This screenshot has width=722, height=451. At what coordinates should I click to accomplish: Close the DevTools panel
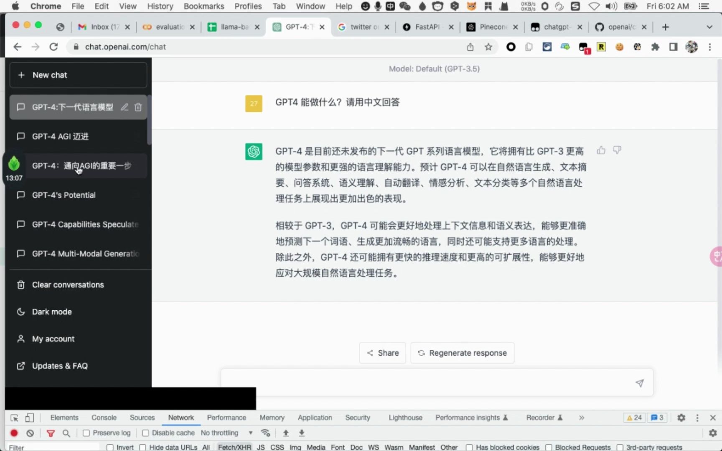pos(713,418)
